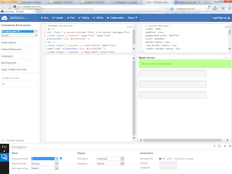Image resolution: width=232 pixels, height=174 pixels.
Task: Click the second input field in Result
Action: click(x=173, y=84)
